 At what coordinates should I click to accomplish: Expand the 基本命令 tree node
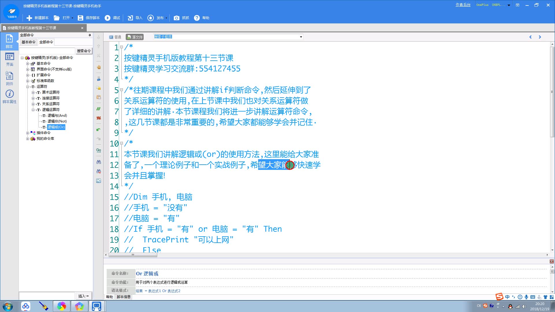click(27, 64)
